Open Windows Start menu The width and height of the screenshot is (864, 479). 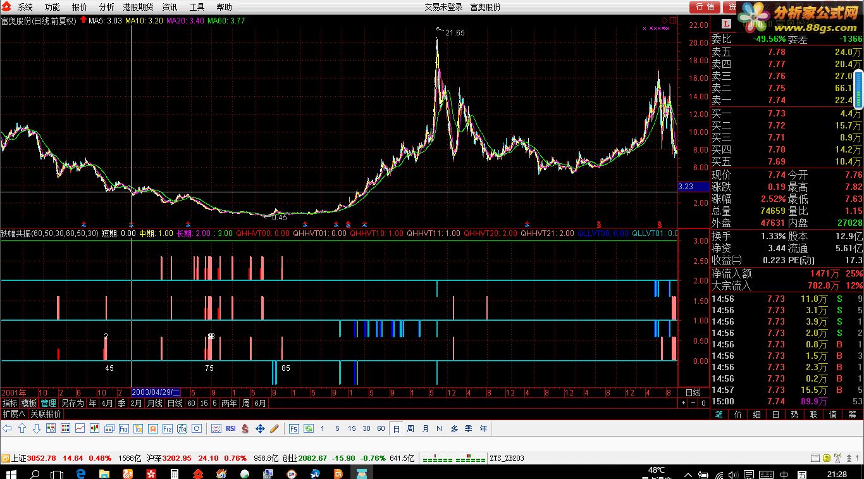click(11, 473)
